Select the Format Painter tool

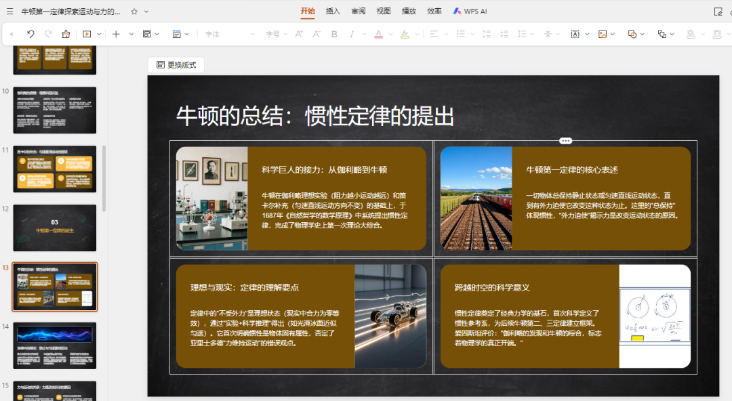point(64,34)
